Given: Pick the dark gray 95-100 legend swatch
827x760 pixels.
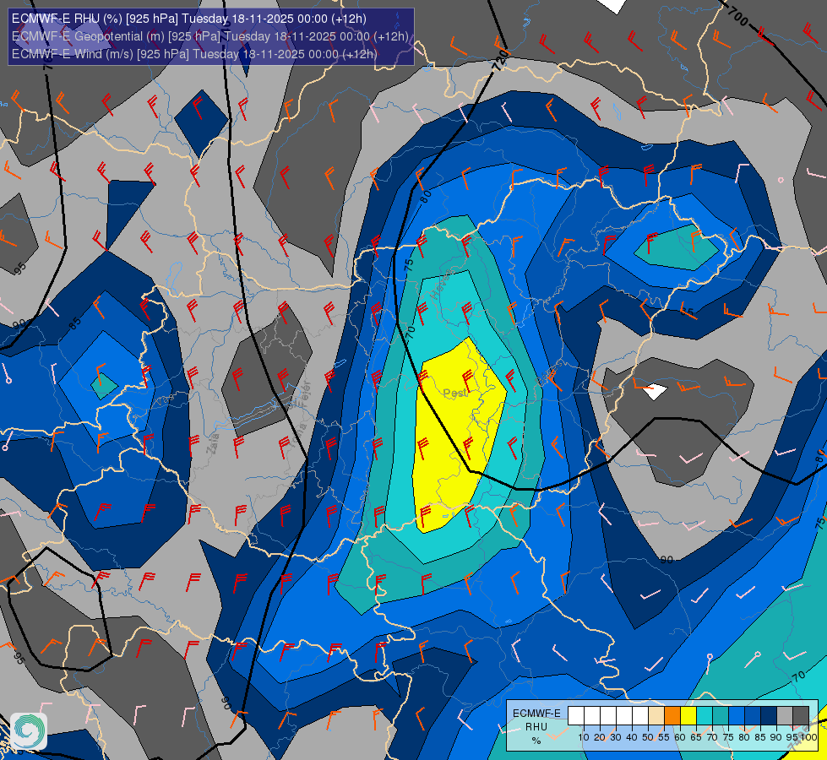Looking at the screenshot, I should 801,715.
